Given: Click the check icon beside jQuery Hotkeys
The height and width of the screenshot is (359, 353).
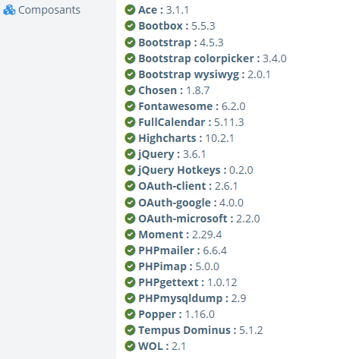Looking at the screenshot, I should point(130,170).
